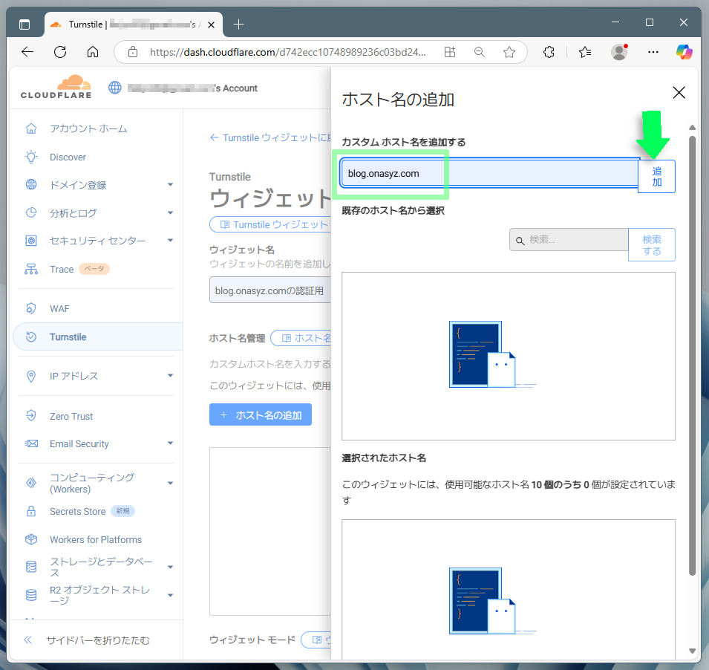709x670 pixels.
Task: Click the browser address bar URL
Action: click(x=287, y=52)
